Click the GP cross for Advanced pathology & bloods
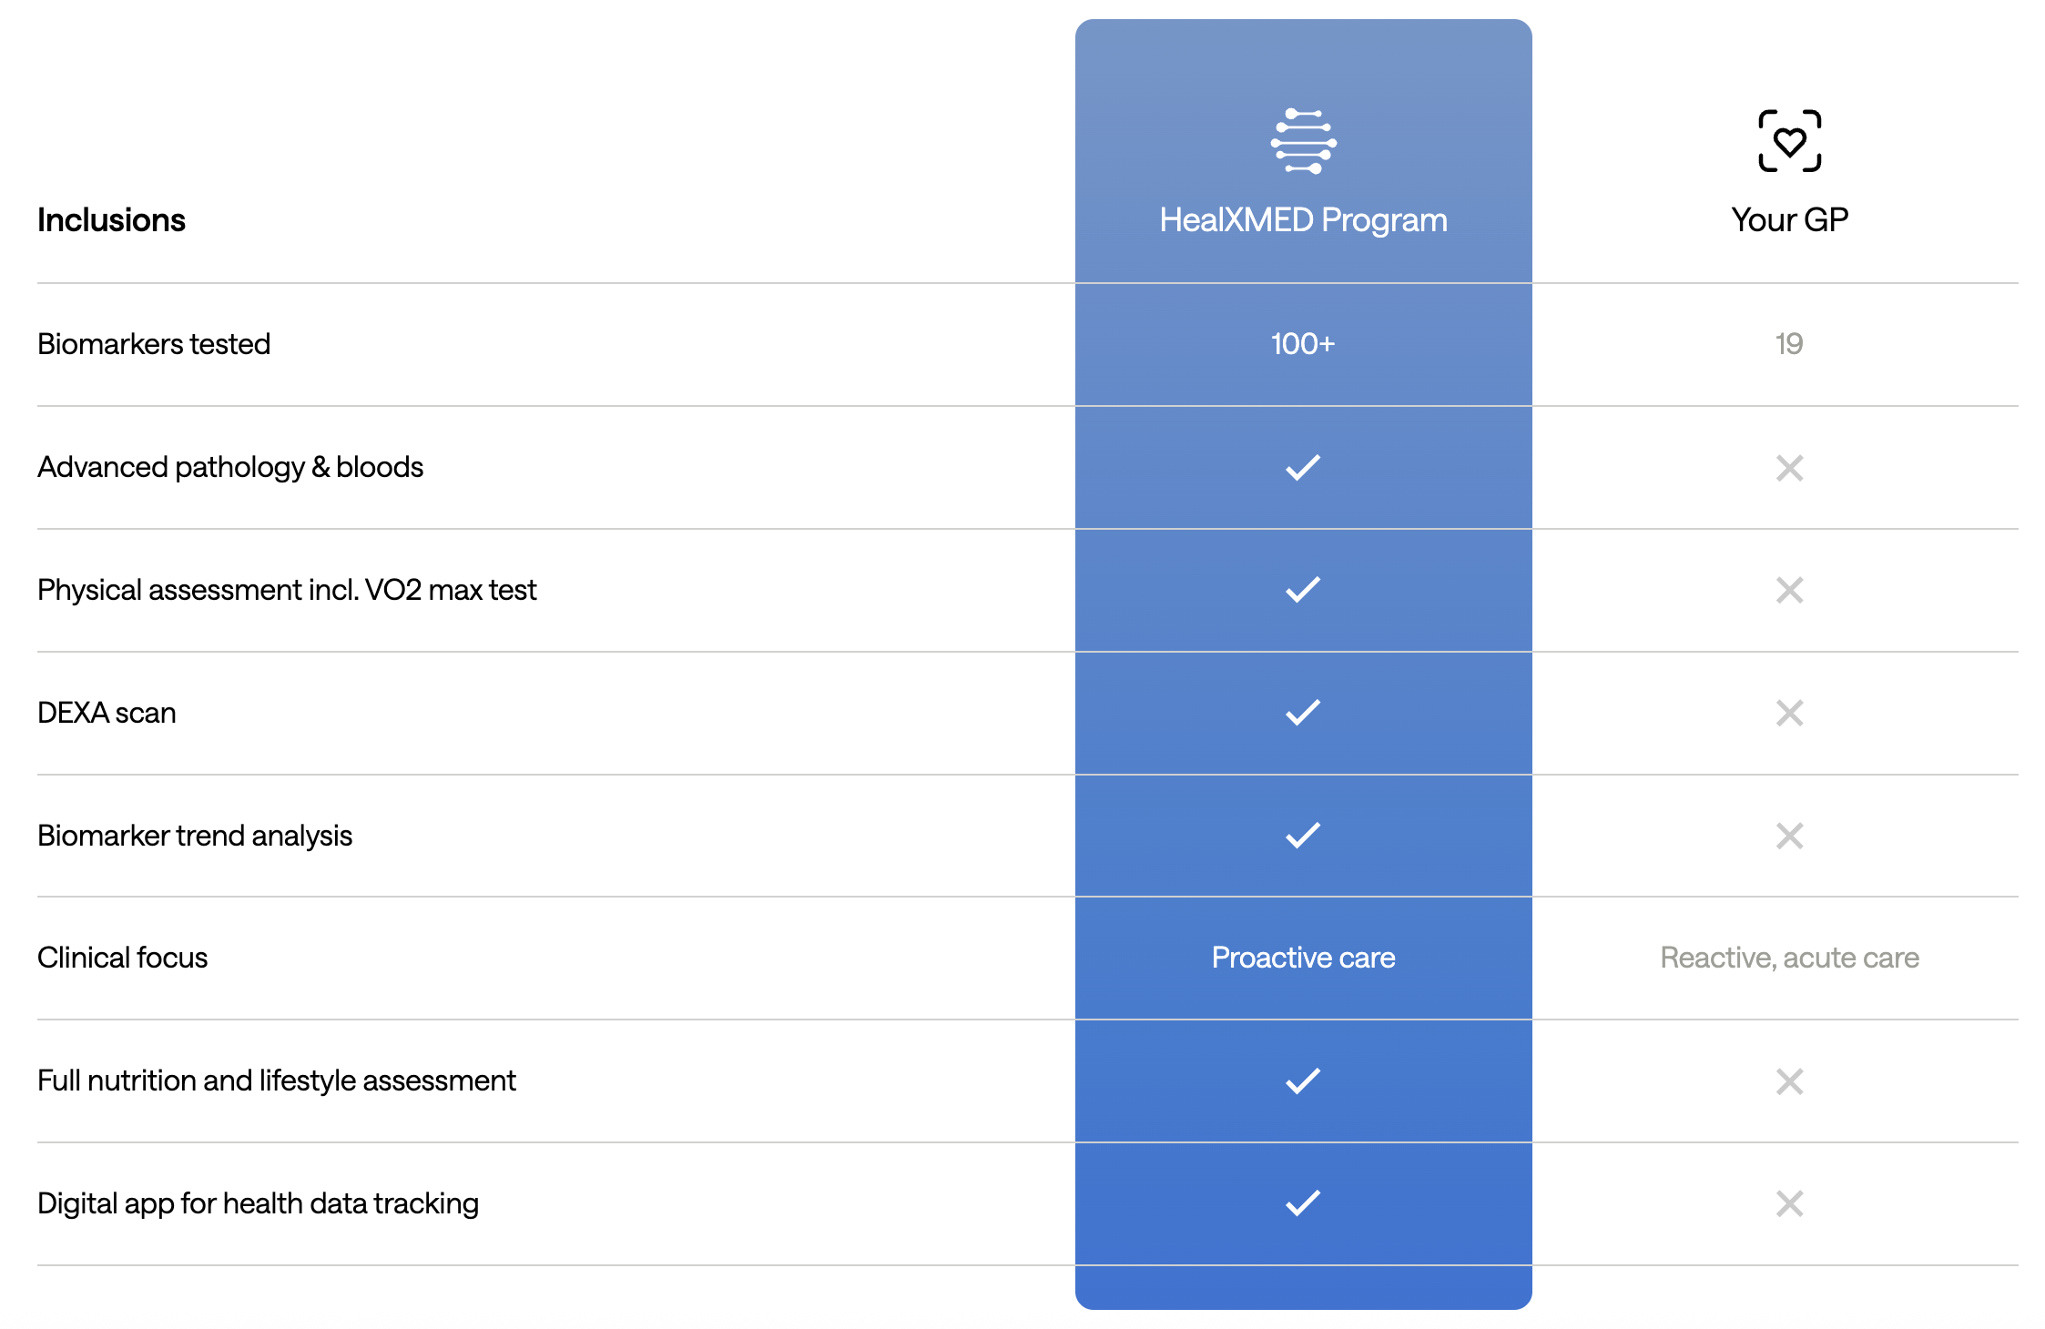The image size is (2045, 1329). click(x=1789, y=468)
